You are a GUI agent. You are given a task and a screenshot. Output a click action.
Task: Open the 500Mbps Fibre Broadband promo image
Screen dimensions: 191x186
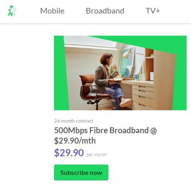click(x=120, y=73)
